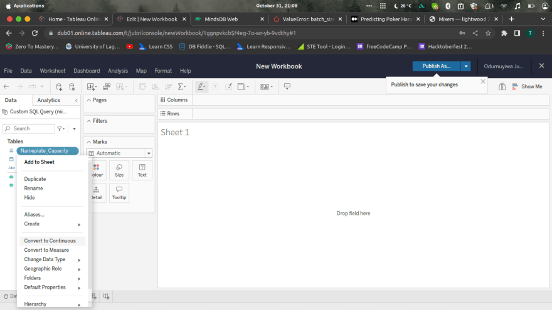The image size is (552, 310).
Task: Click the filter fields icon beside Search
Action: click(x=61, y=128)
